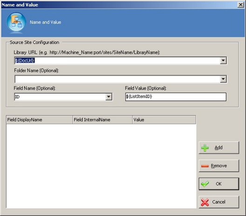246x216 pixels.
Task: Click the Remove button label
Action: 219,166
